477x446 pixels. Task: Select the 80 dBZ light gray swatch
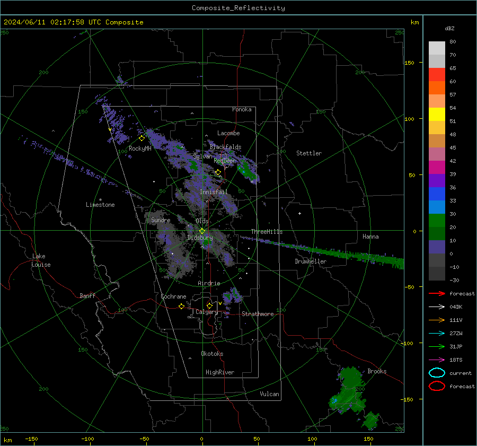click(437, 48)
